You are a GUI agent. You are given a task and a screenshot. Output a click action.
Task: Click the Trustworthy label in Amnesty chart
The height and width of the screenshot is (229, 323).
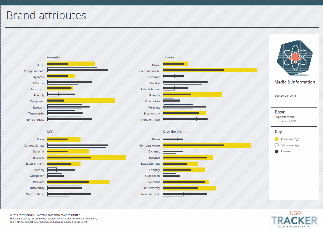[x=36, y=113]
